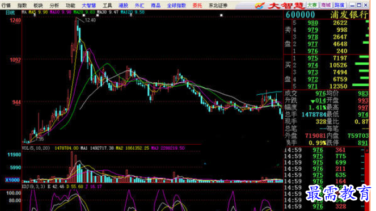Click the 大赛 button

tap(312, 5)
